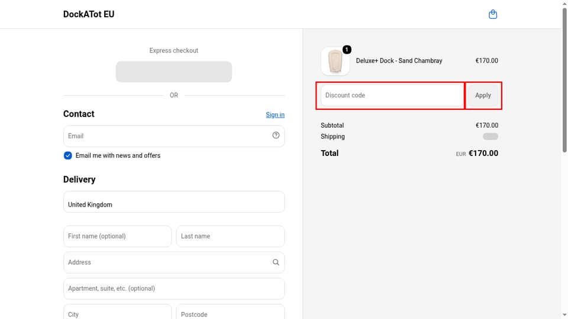
Task: Click the Apply discount button
Action: pyautogui.click(x=483, y=96)
